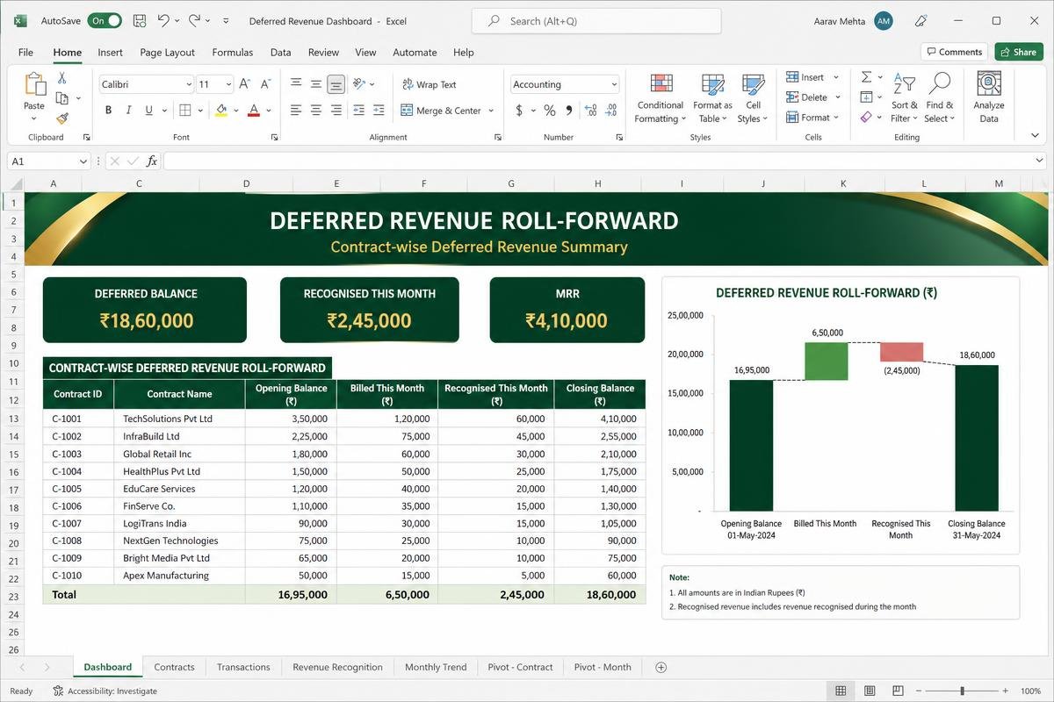Open Cell Styles dropdown
The width and height of the screenshot is (1054, 702).
(753, 98)
